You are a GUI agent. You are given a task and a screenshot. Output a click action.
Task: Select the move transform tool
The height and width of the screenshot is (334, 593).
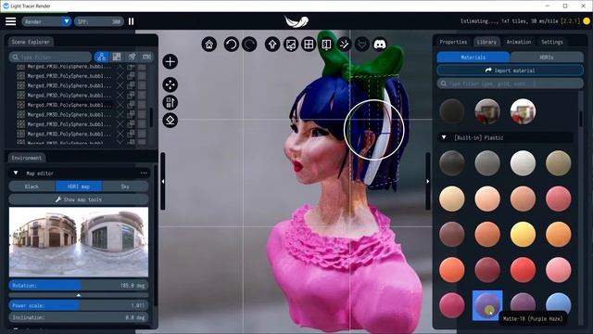(x=170, y=84)
